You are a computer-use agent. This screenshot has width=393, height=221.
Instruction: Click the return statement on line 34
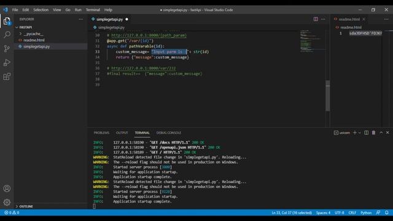click(x=152, y=57)
